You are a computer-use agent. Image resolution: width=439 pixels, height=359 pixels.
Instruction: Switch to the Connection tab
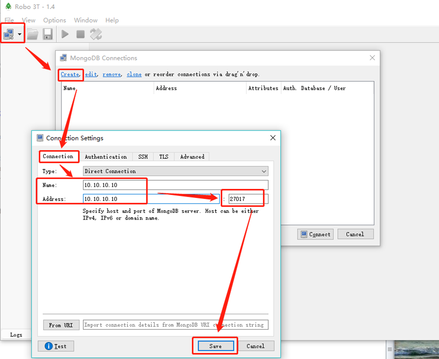point(58,156)
